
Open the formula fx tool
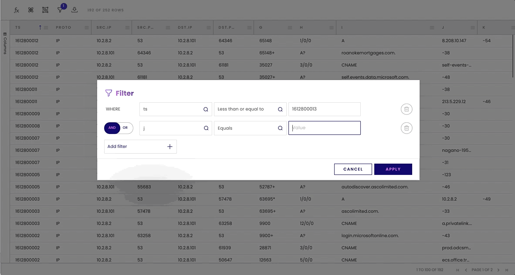(17, 10)
